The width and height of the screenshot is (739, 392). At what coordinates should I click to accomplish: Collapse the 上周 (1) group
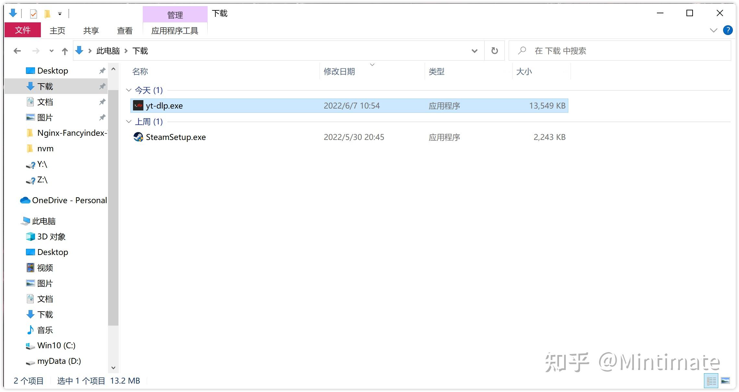click(x=129, y=121)
